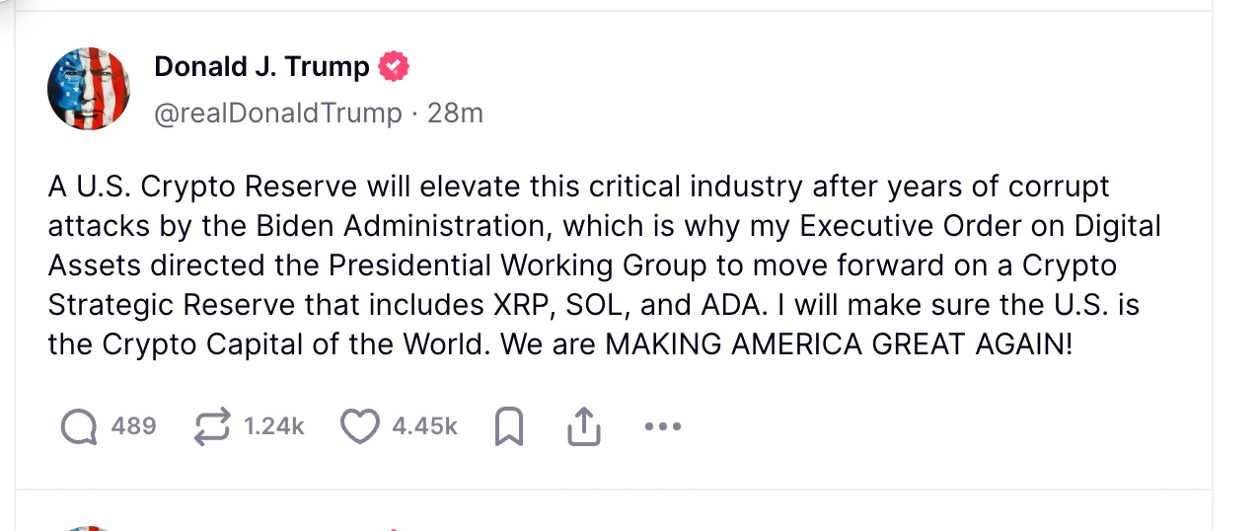Click the 28m post timestamp
The image size is (1259, 531).
[x=455, y=114]
